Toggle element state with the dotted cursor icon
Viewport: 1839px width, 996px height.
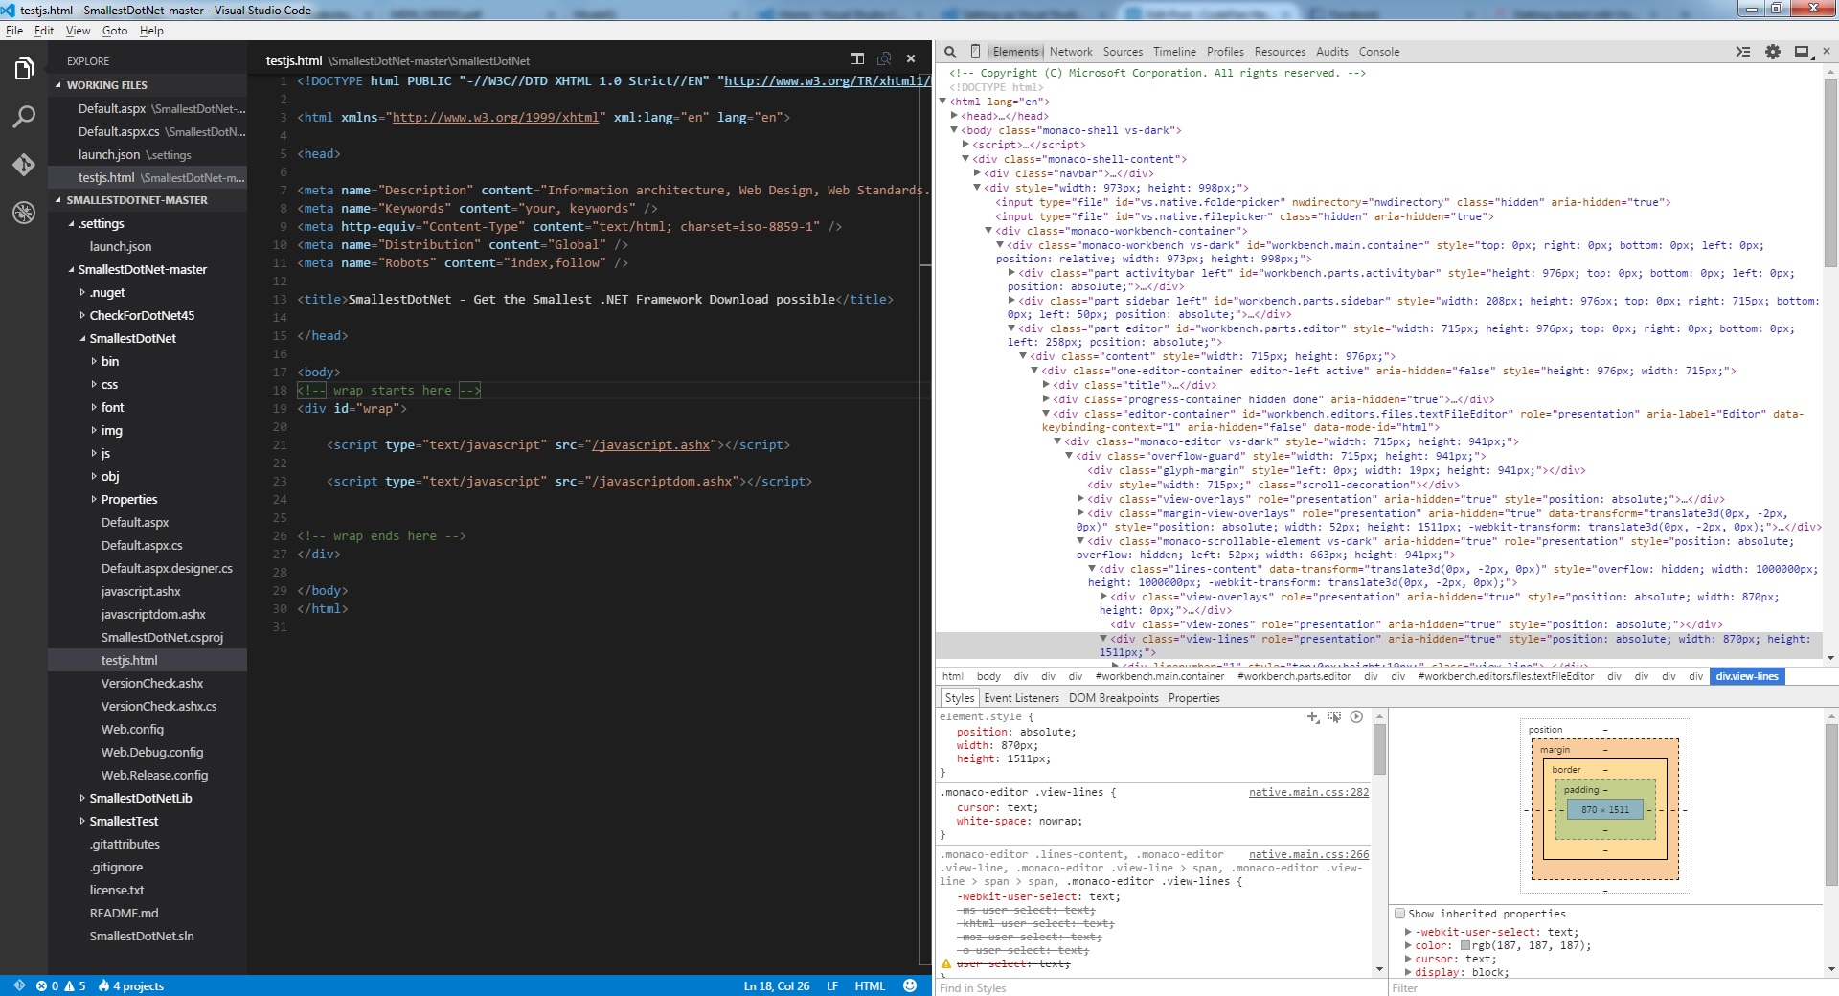1334,716
